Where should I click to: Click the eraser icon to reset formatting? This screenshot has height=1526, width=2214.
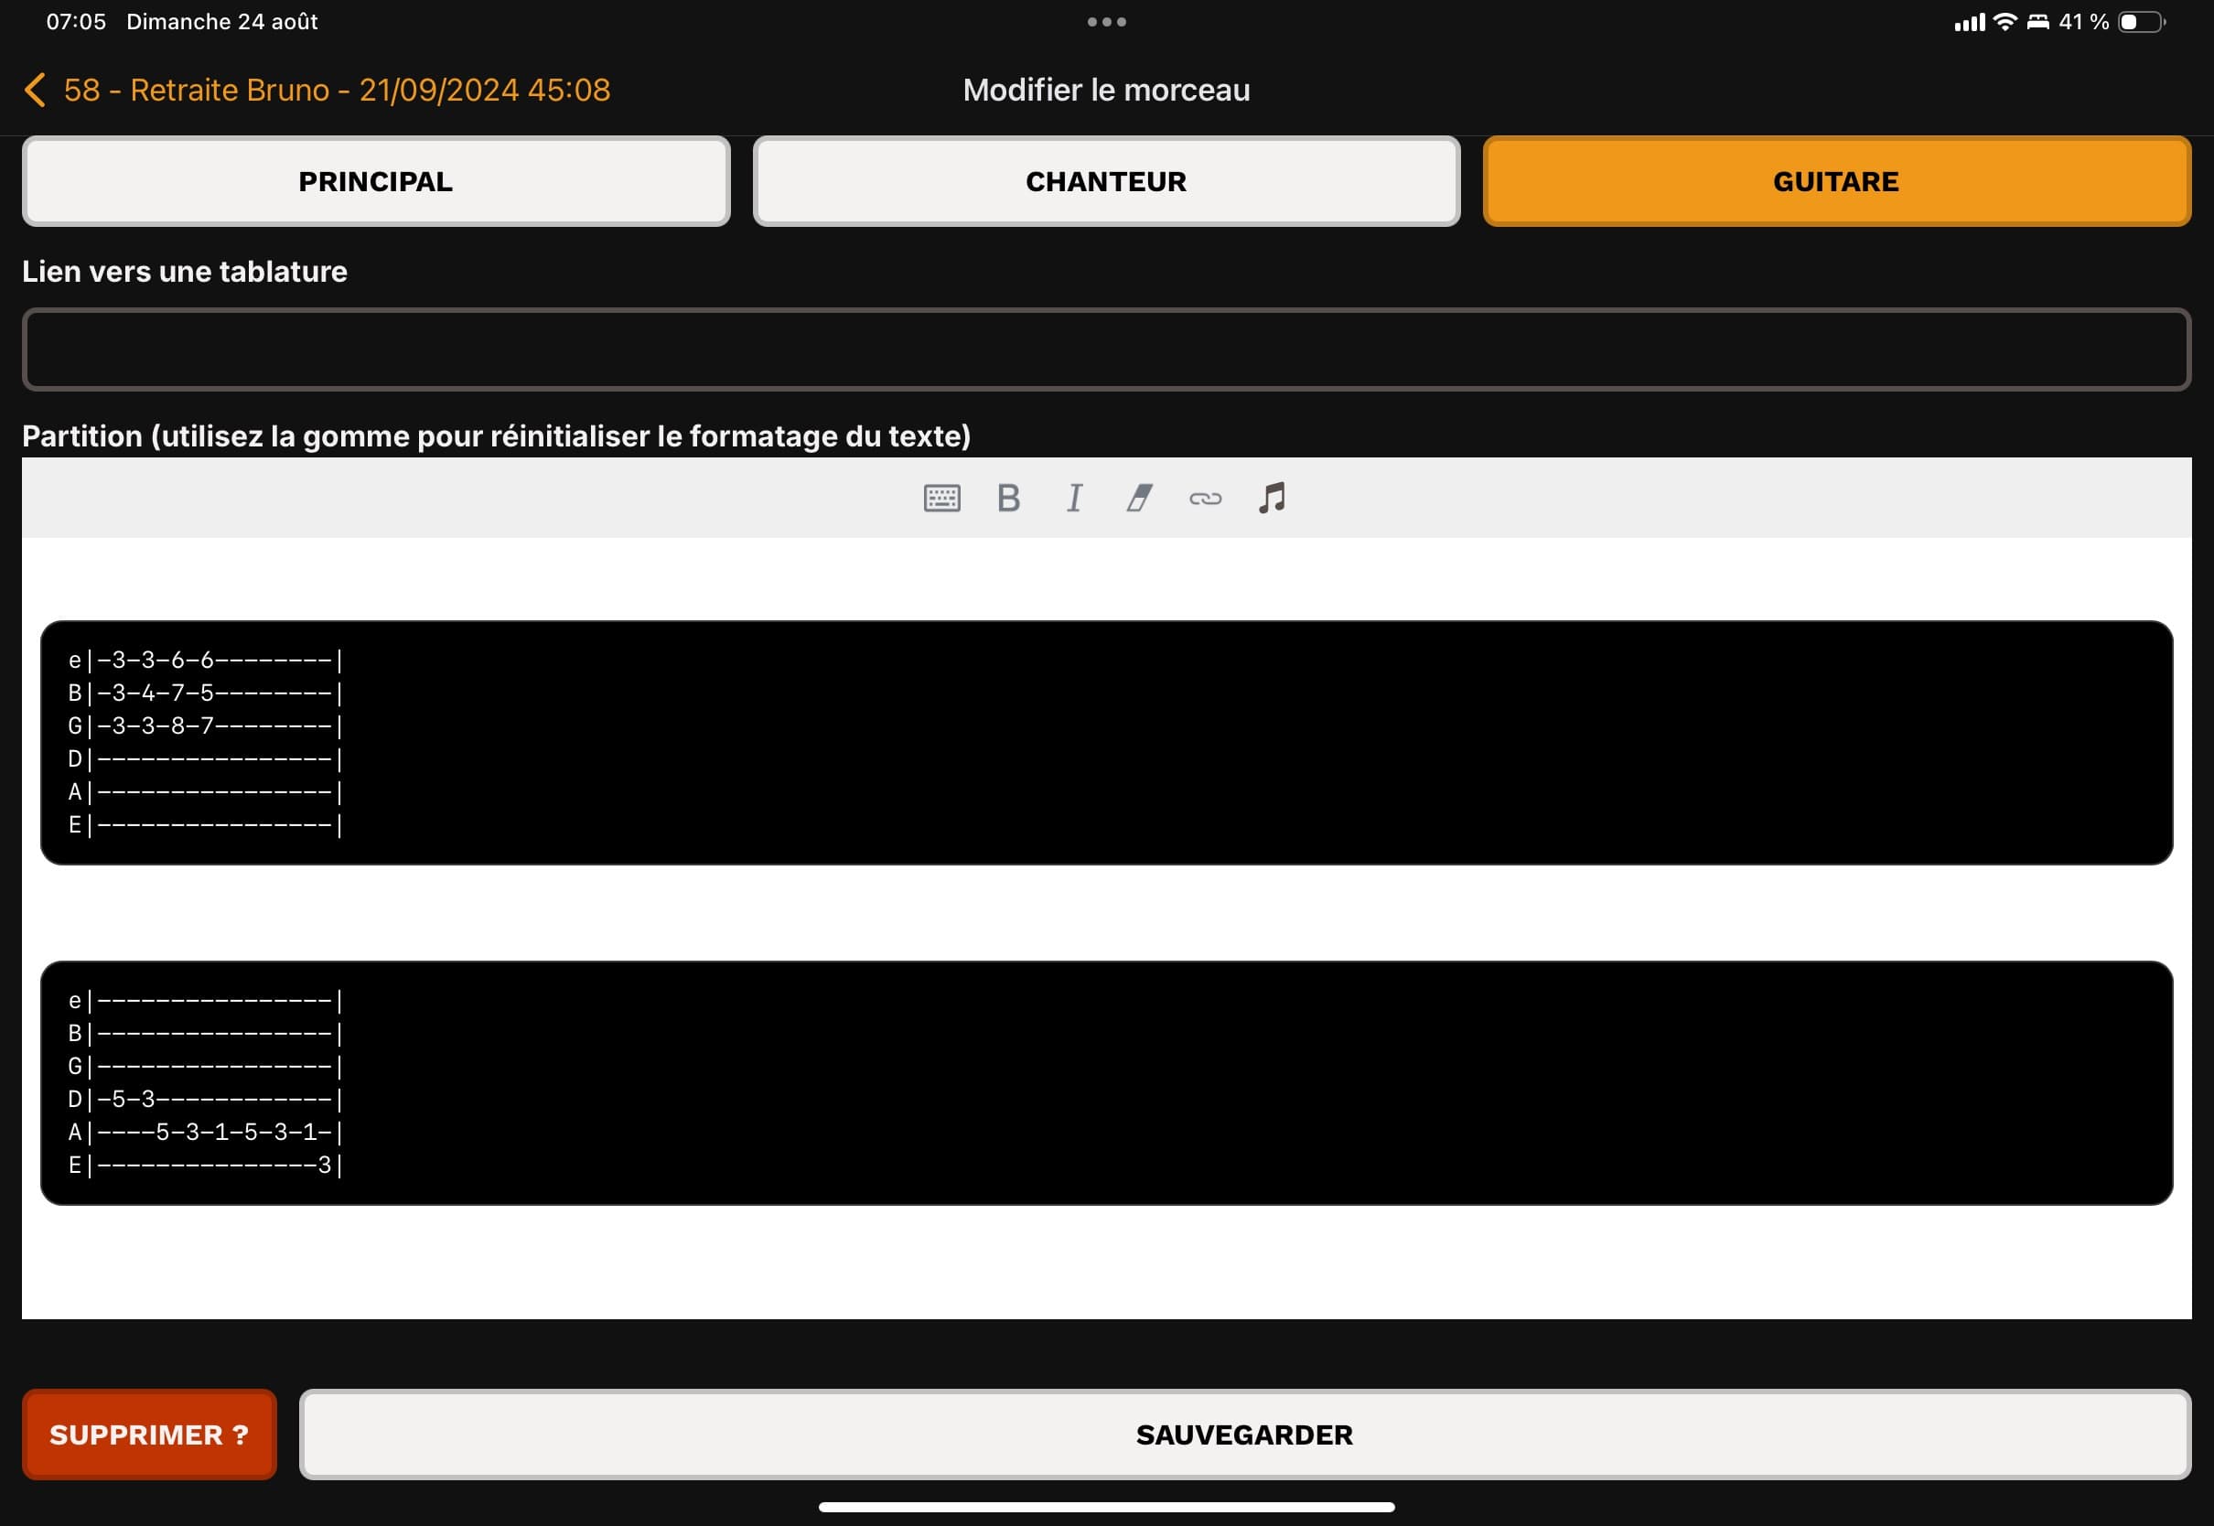point(1140,499)
